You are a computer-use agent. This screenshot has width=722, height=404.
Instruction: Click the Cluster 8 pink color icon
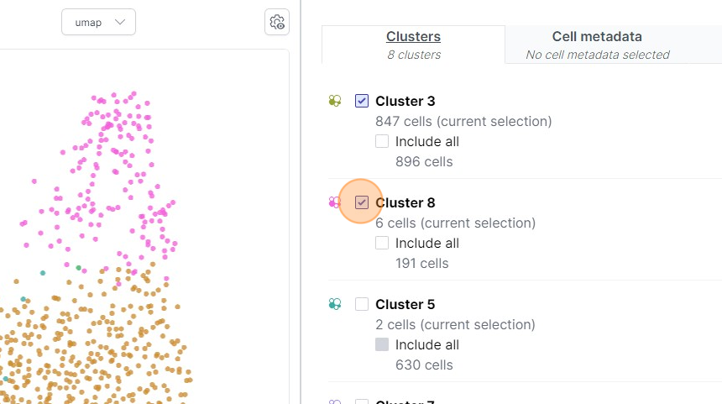click(x=334, y=202)
